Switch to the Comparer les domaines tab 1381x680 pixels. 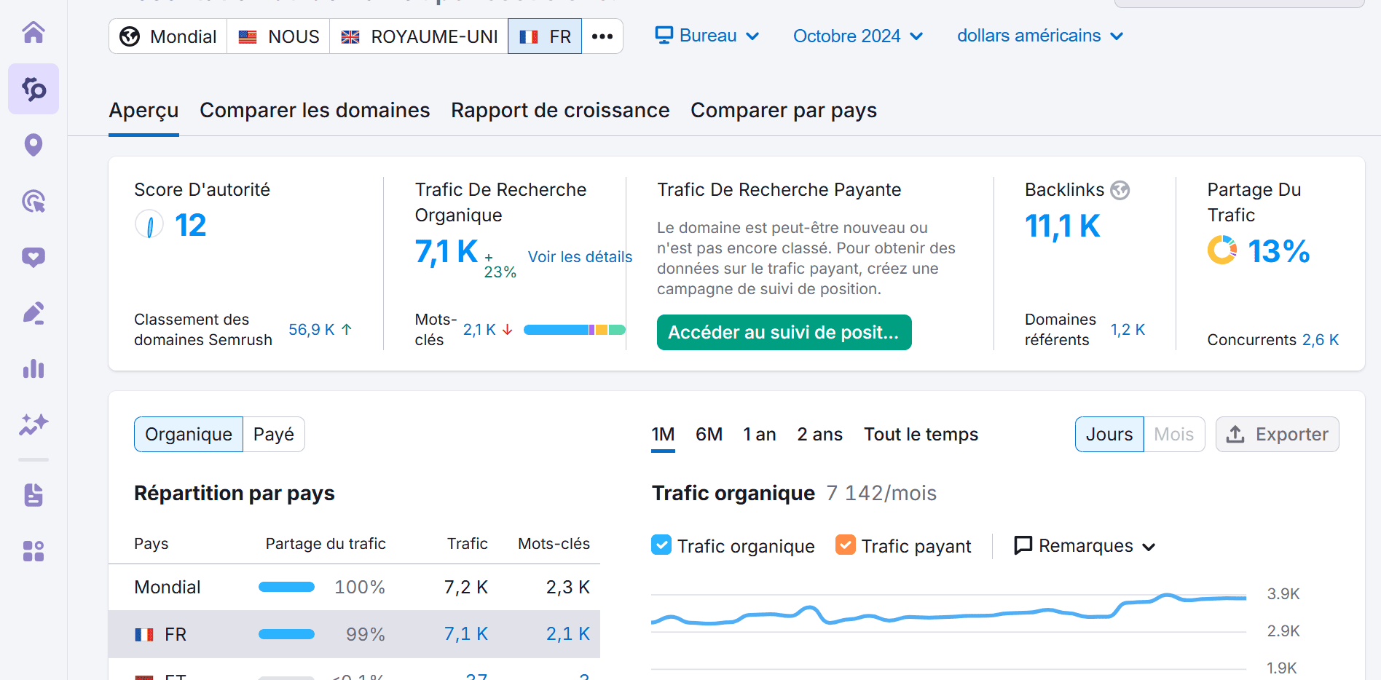point(315,110)
